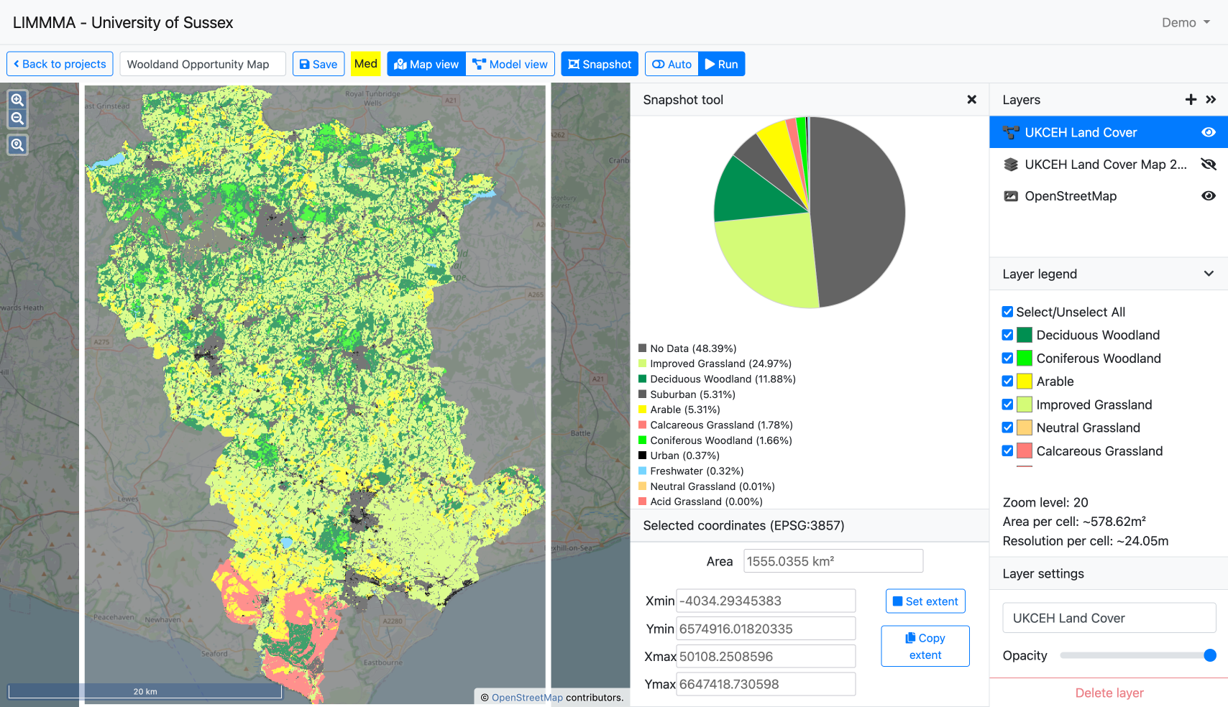Viewport: 1228px width, 707px height.
Task: Collapse Layers panel with double chevron
Action: (x=1211, y=100)
